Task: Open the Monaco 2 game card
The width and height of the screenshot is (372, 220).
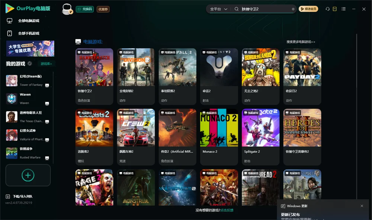Action: (219, 137)
